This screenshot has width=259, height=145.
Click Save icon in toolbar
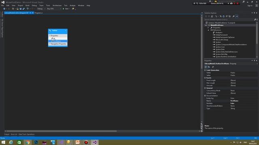pos(21,9)
